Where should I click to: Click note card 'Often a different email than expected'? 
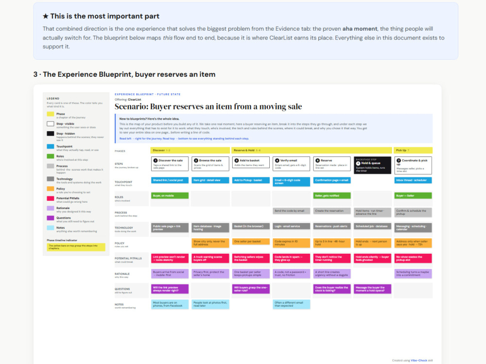point(291,305)
